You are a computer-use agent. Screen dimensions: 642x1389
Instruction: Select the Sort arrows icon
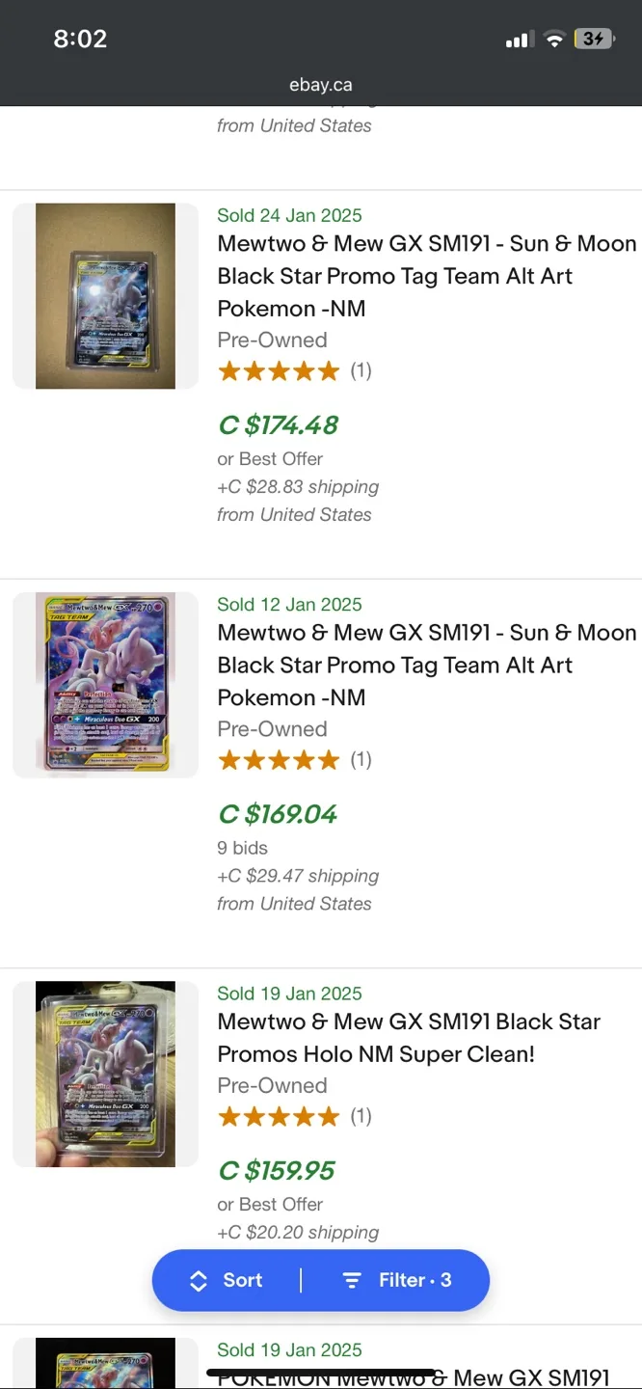click(x=199, y=1280)
